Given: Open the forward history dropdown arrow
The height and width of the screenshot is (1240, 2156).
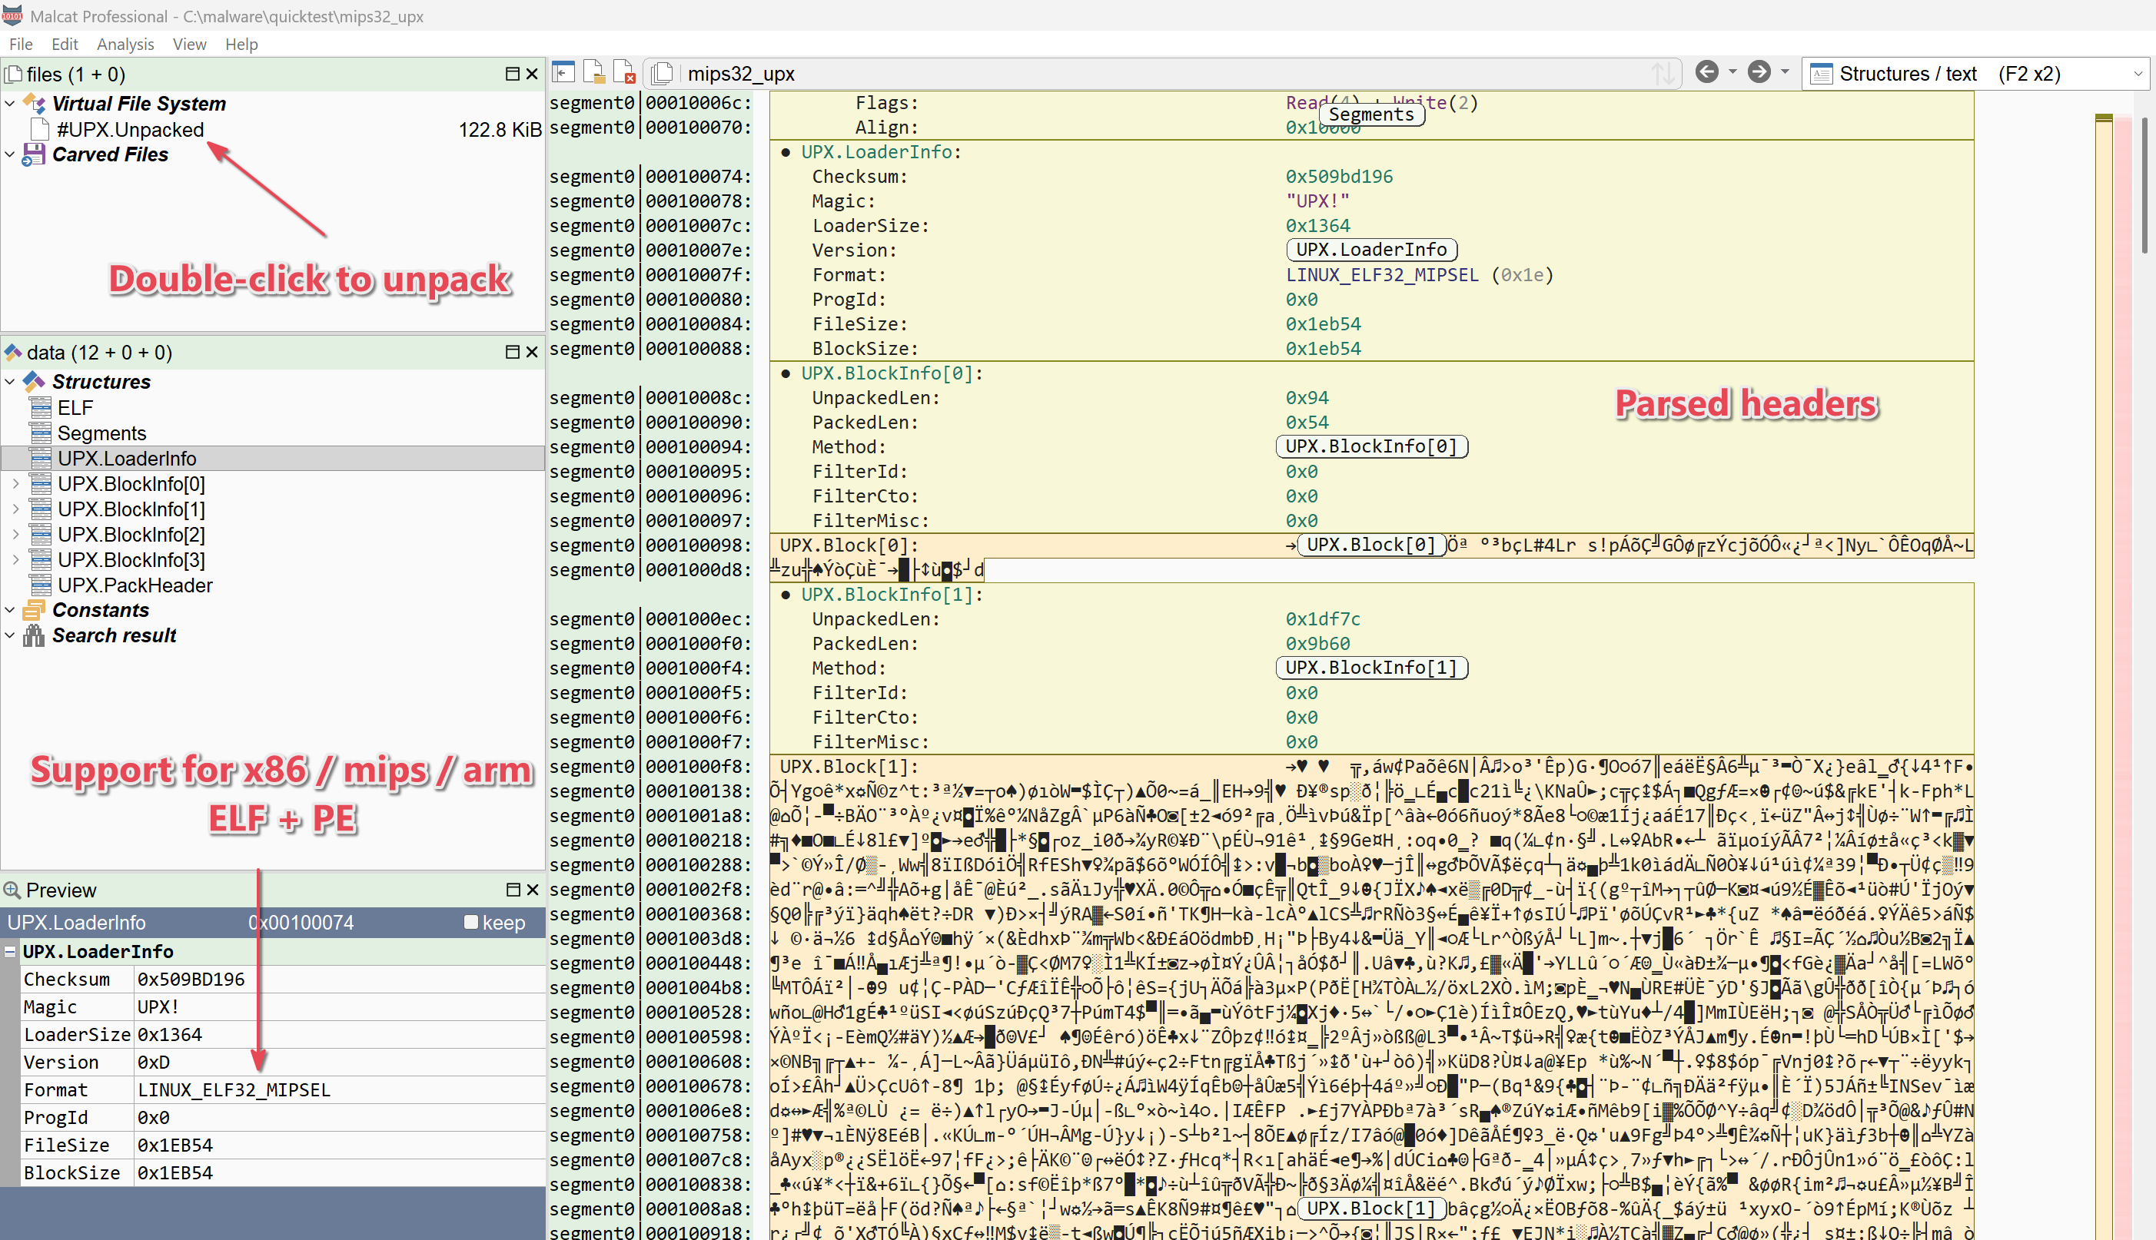Looking at the screenshot, I should pyautogui.click(x=1786, y=72).
